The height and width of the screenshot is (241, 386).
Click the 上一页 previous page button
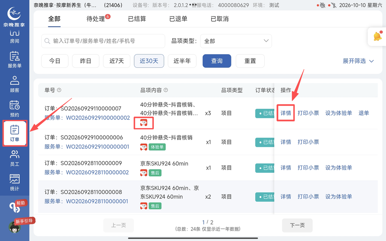pyautogui.click(x=118, y=225)
